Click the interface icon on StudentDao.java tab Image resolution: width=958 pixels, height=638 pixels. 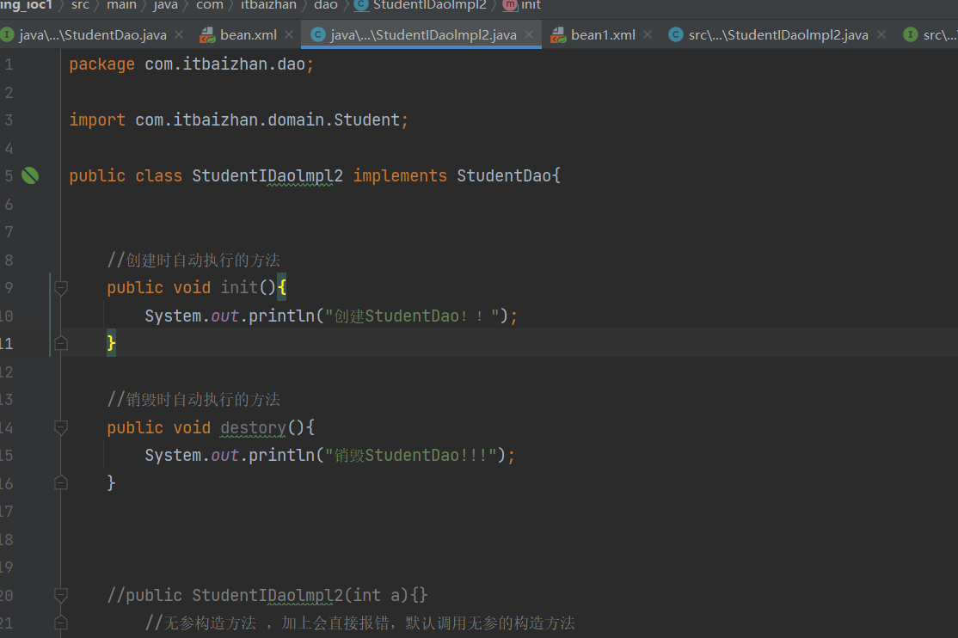(x=7, y=35)
